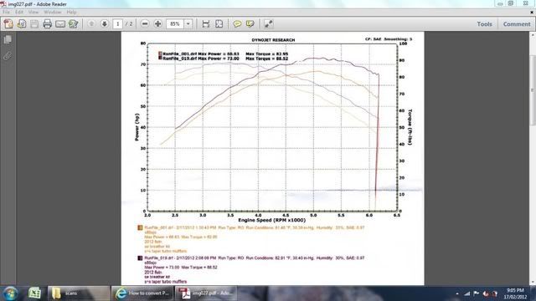Image resolution: width=536 pixels, height=301 pixels.
Task: Open the email attachment envelope icon
Action: click(x=60, y=24)
